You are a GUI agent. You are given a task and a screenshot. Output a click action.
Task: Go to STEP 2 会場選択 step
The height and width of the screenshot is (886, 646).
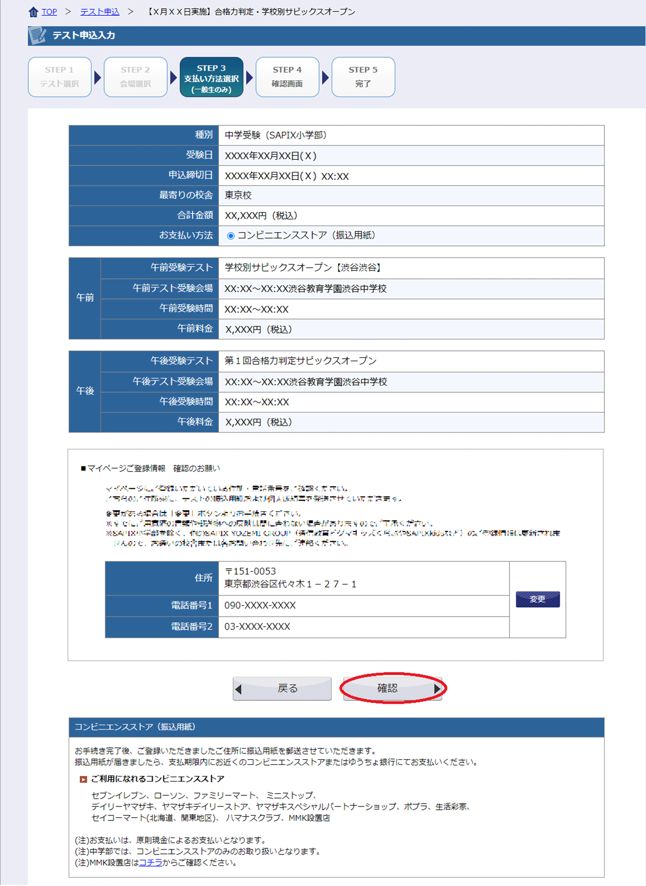point(136,77)
